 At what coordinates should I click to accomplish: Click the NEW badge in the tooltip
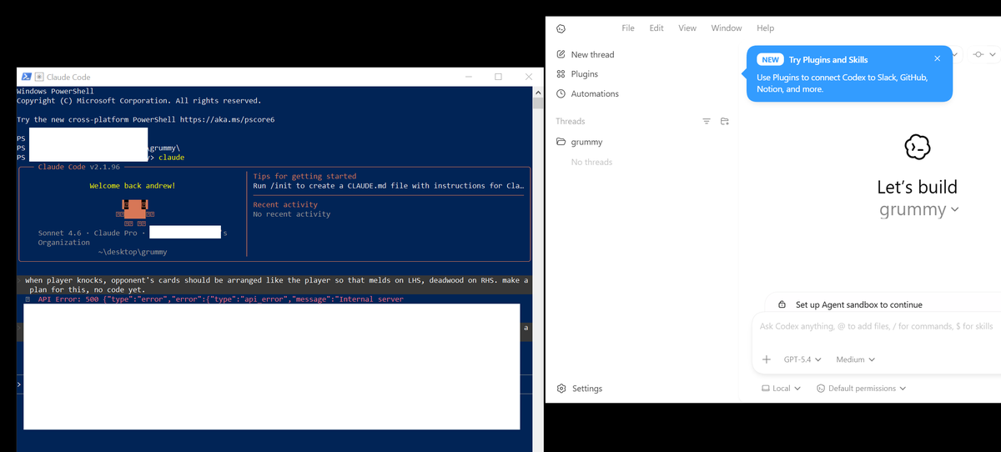pos(770,60)
